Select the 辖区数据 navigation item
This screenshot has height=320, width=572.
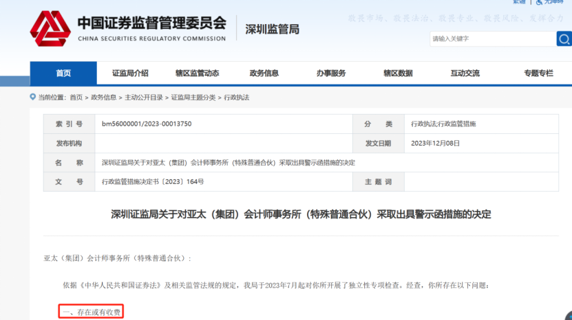(x=398, y=73)
